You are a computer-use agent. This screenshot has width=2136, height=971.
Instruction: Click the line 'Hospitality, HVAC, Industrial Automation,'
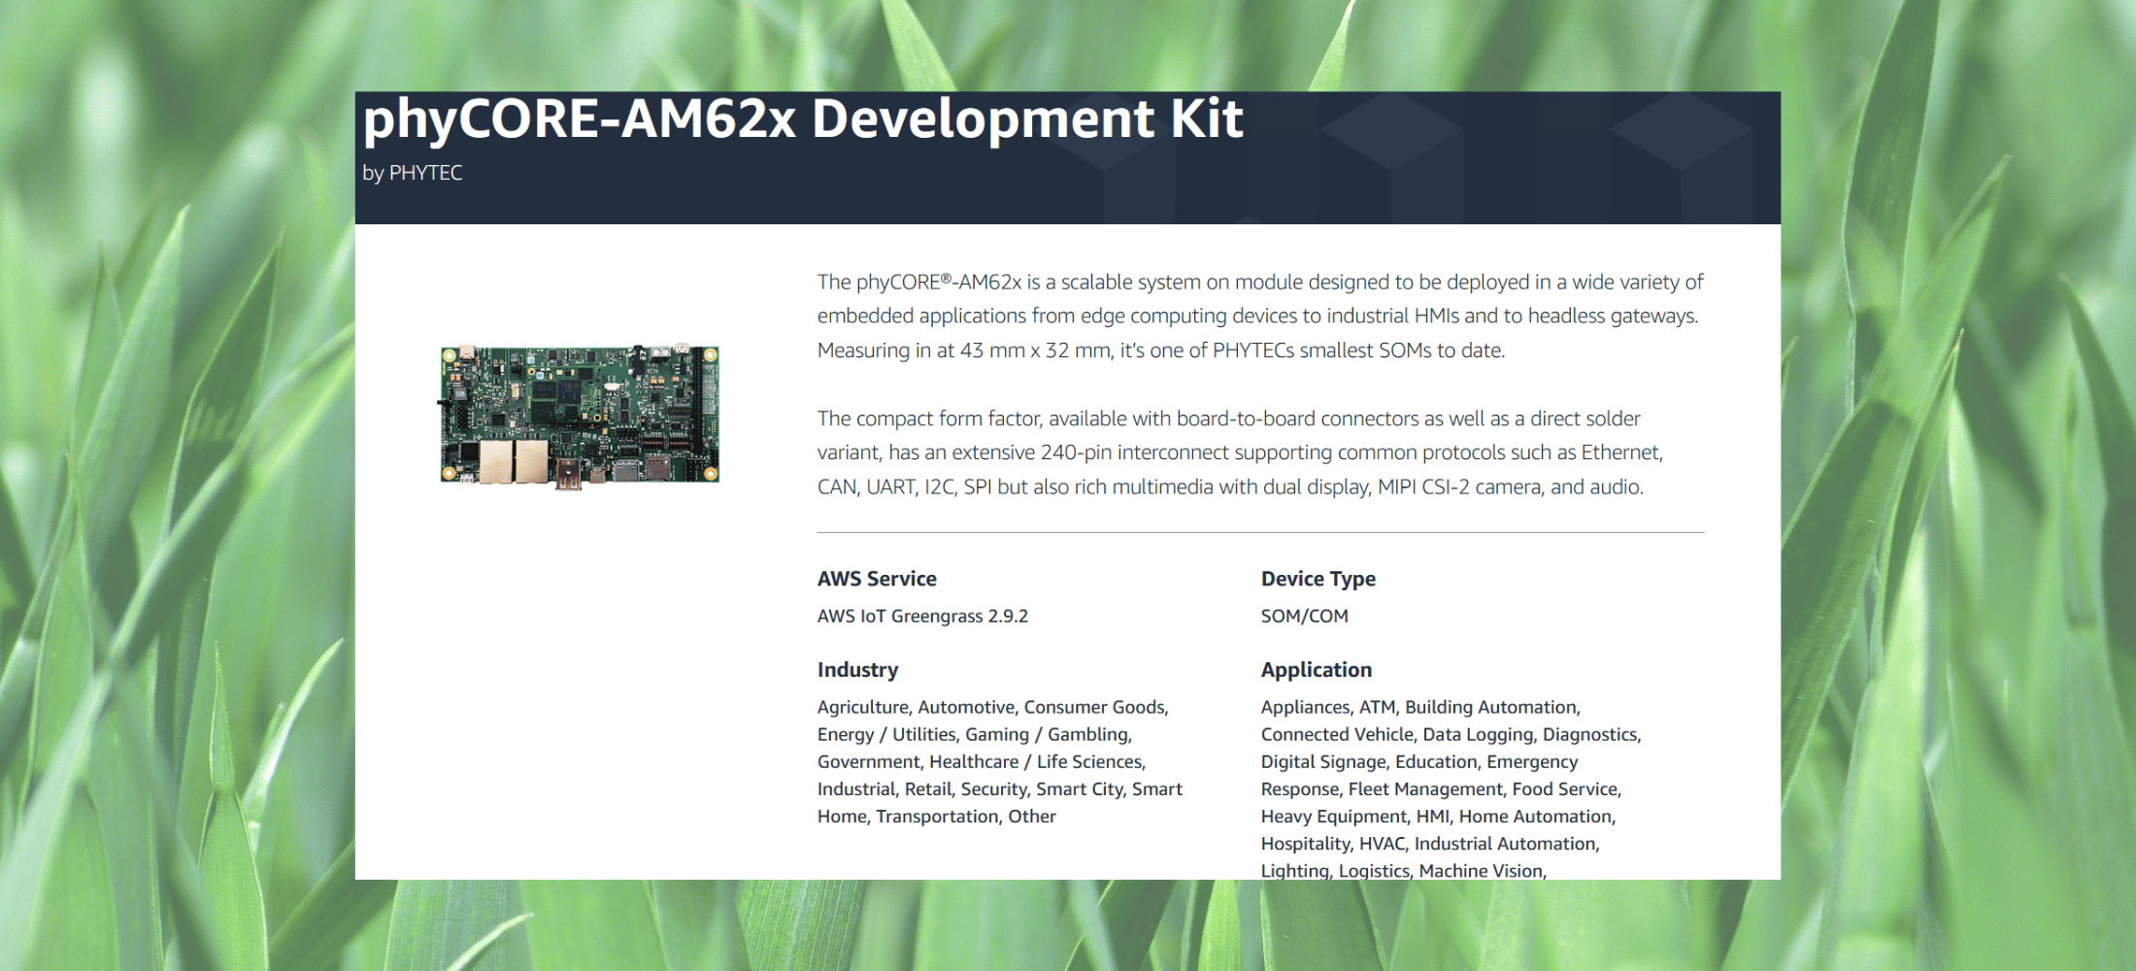click(1430, 843)
